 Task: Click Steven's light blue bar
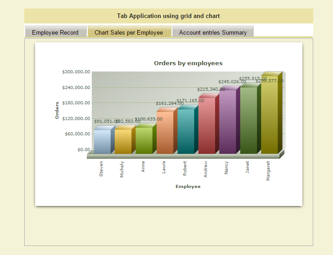pos(102,142)
